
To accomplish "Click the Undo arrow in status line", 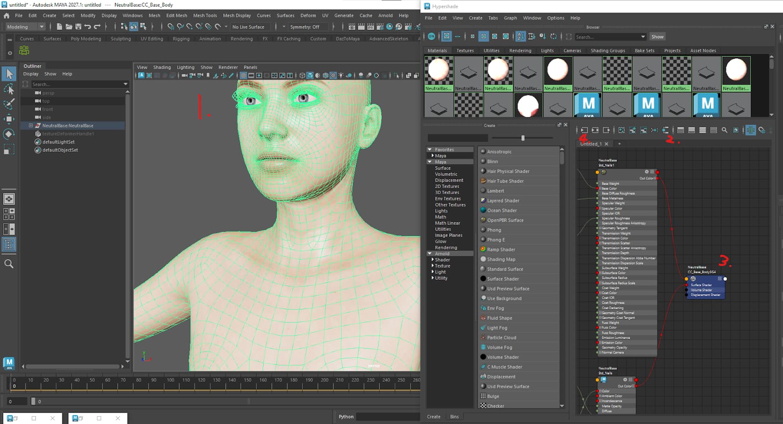I will pyautogui.click(x=88, y=27).
